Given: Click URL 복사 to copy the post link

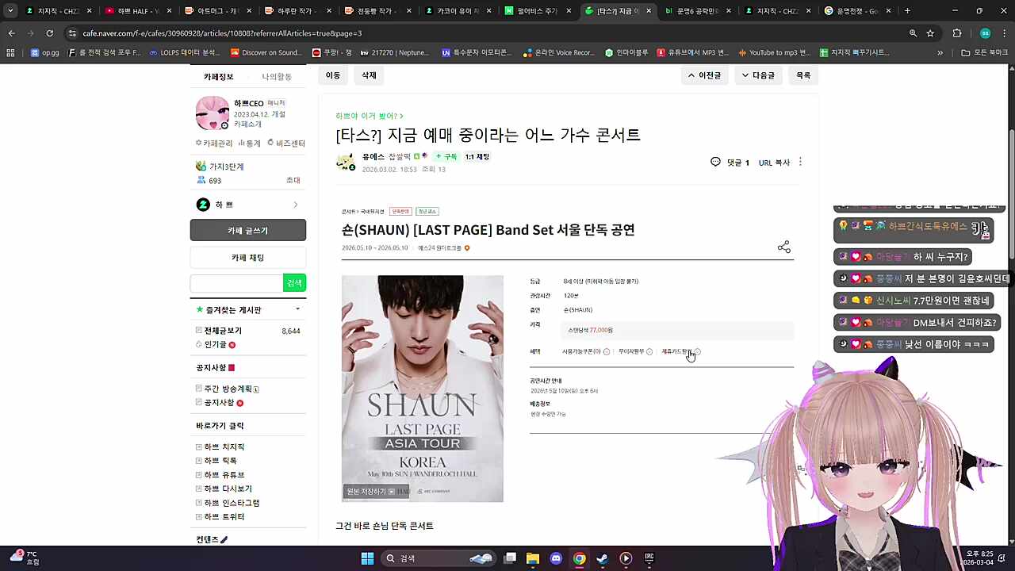Looking at the screenshot, I should coord(774,162).
